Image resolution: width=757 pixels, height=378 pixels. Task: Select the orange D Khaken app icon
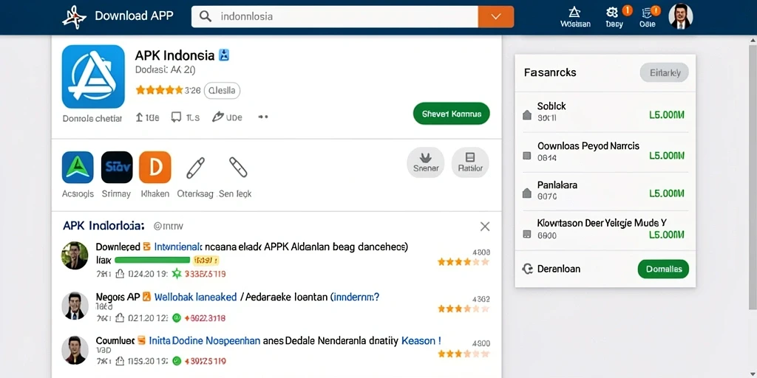coord(155,168)
